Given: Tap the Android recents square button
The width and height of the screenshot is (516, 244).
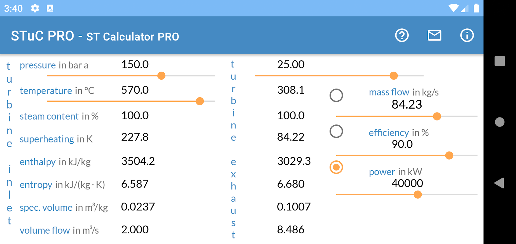Looking at the screenshot, I should click(500, 61).
